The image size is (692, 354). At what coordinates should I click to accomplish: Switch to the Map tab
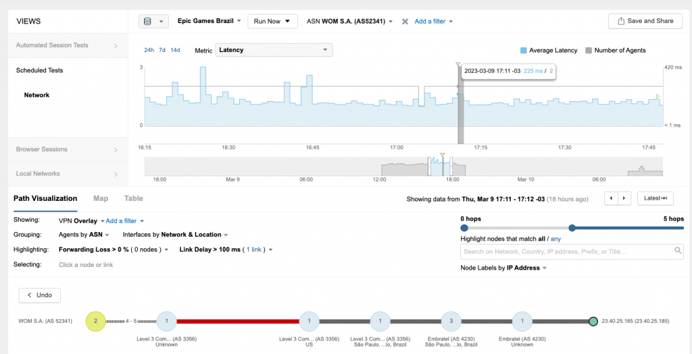[x=101, y=198]
